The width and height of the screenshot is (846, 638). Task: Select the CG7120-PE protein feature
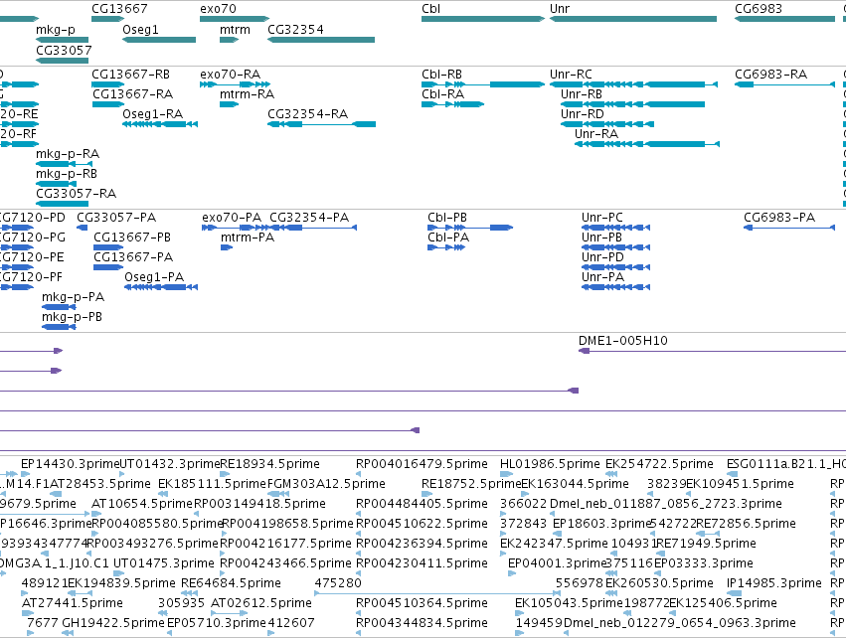pyautogui.click(x=16, y=267)
